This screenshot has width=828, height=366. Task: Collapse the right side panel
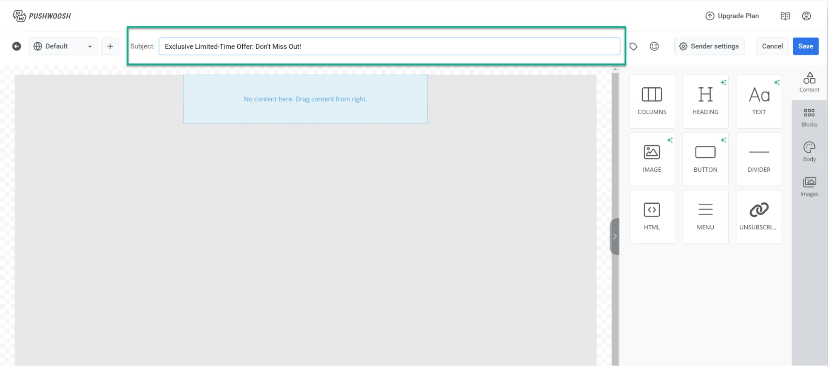(615, 236)
